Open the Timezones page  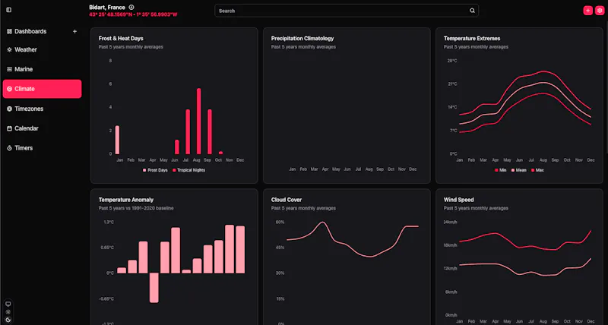pyautogui.click(x=42, y=109)
